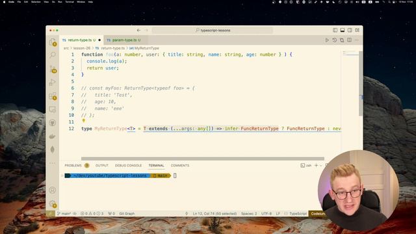Open the PROBLEMS panel tab
Image resolution: width=416 pixels, height=234 pixels.
73,165
